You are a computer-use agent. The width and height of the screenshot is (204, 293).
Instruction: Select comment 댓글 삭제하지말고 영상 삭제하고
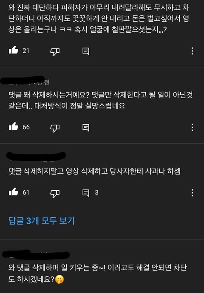(x=94, y=171)
